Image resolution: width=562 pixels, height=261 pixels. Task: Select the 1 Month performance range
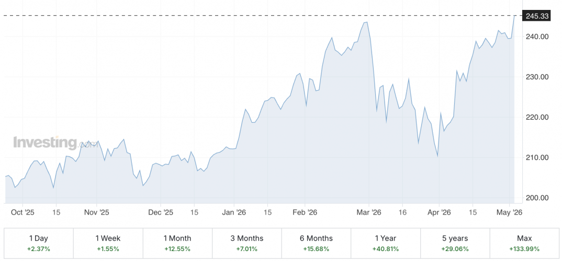178,243
